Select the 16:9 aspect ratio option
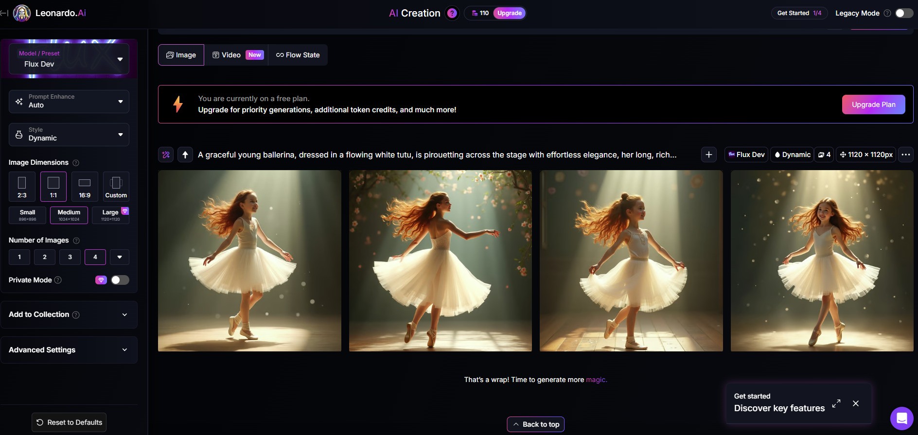Screen dimensions: 918x435 tap(85, 186)
